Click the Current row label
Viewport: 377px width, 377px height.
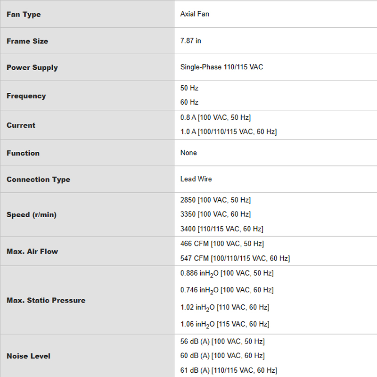click(21, 125)
